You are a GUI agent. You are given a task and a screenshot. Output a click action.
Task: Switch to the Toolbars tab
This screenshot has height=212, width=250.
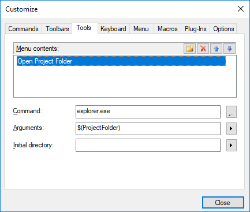click(57, 29)
